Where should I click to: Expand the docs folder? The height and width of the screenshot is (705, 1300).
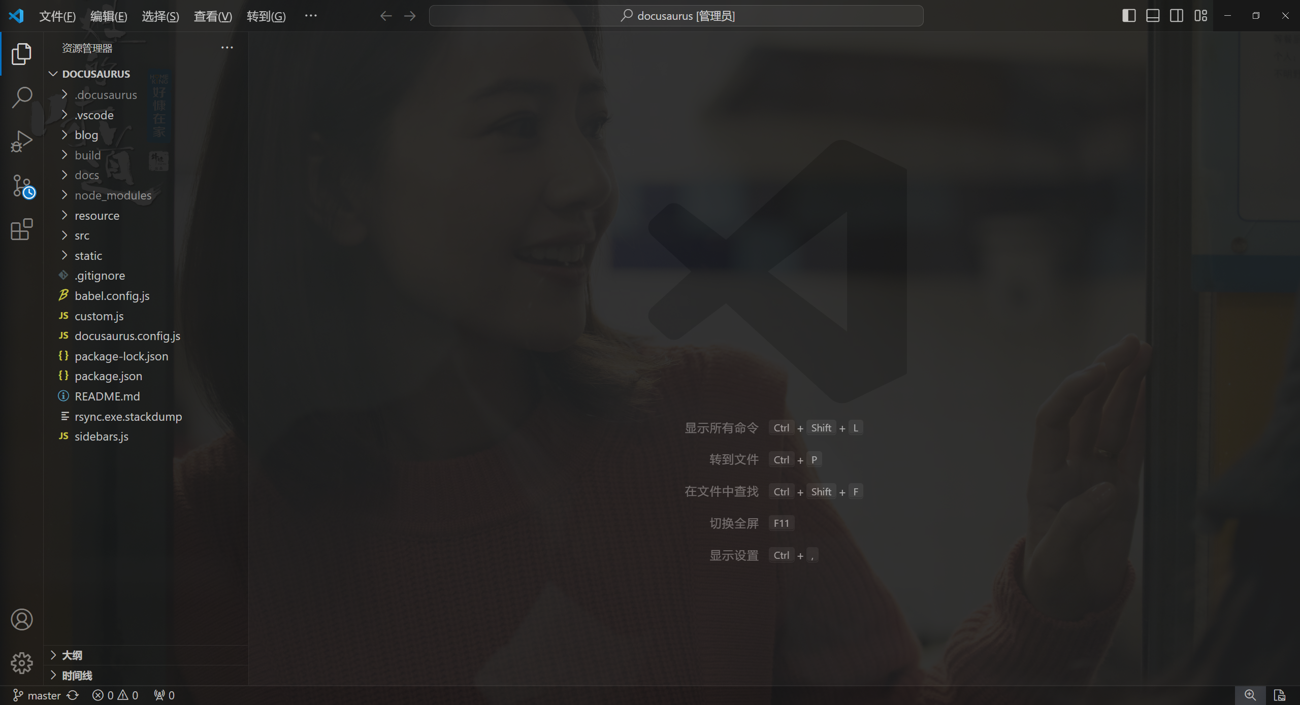pyautogui.click(x=146, y=175)
